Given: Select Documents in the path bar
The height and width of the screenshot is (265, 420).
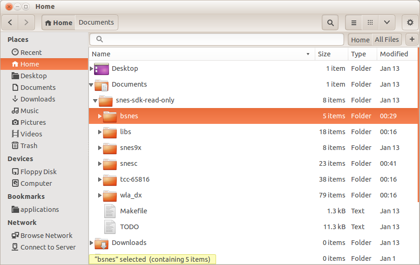Looking at the screenshot, I should click(x=96, y=22).
